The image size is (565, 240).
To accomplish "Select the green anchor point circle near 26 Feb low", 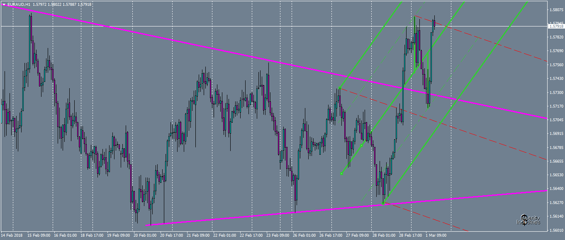I will click(x=341, y=173).
